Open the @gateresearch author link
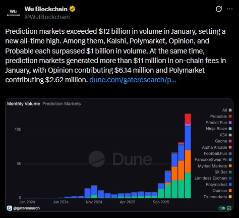 [x=26, y=208]
